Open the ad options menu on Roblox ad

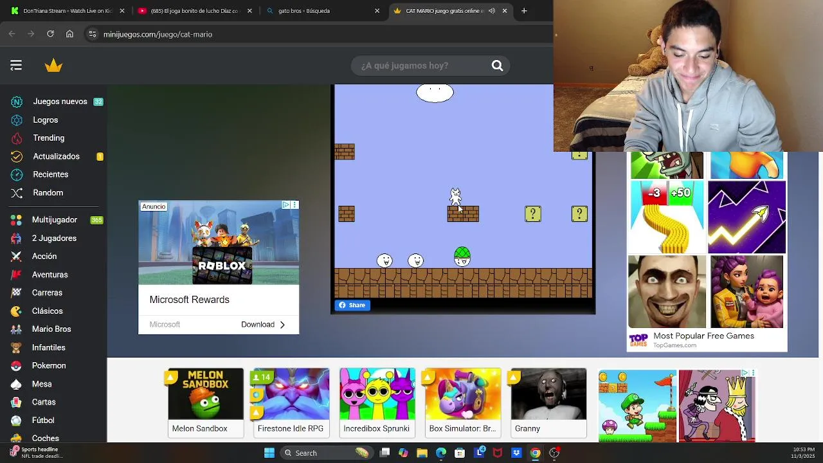point(294,205)
